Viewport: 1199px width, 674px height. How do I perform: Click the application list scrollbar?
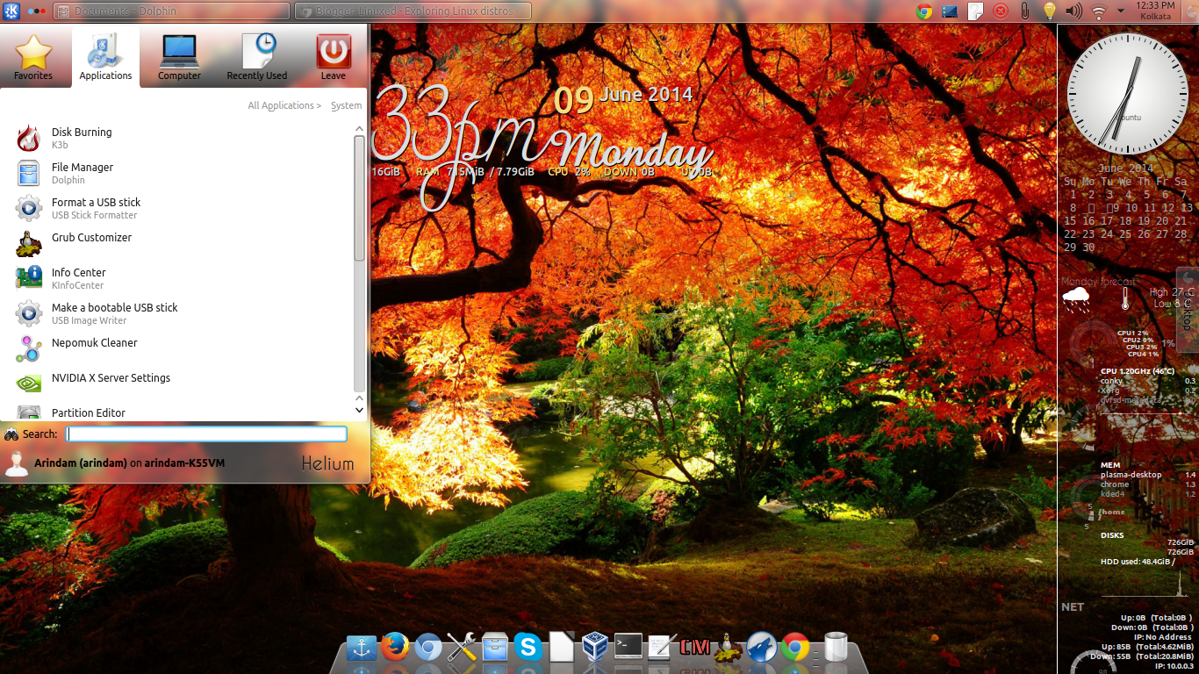coord(359,197)
